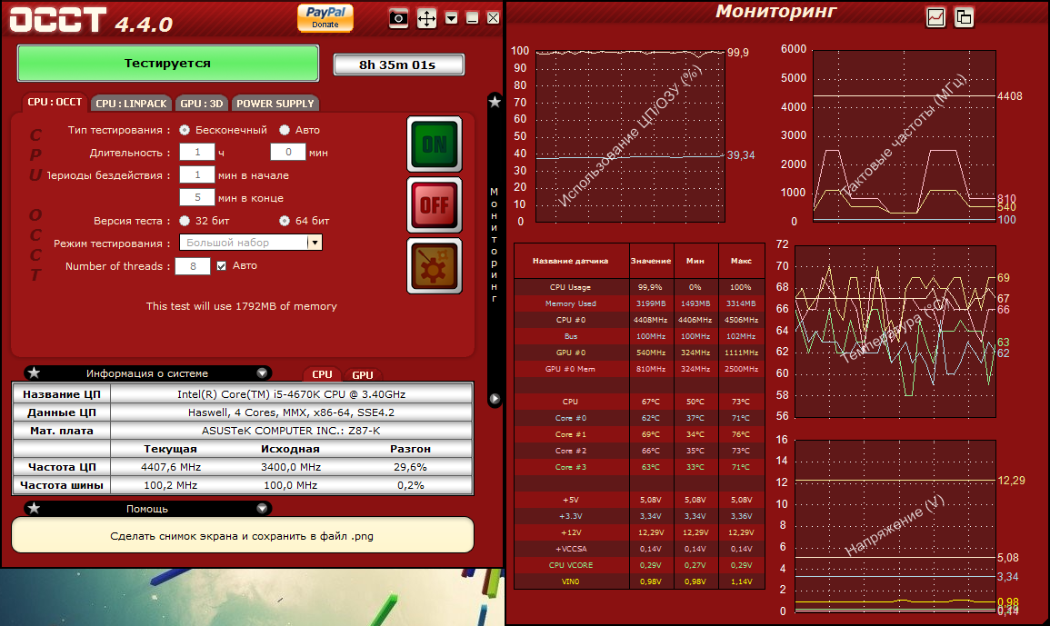Select the CPU tab in system information
1050x626 pixels.
point(322,374)
